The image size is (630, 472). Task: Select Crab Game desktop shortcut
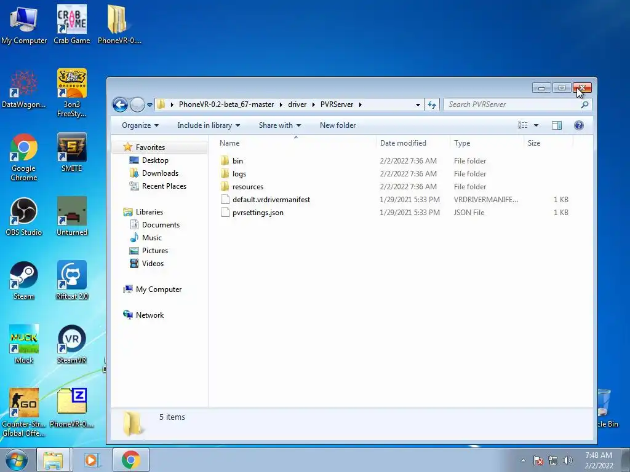coord(72,25)
